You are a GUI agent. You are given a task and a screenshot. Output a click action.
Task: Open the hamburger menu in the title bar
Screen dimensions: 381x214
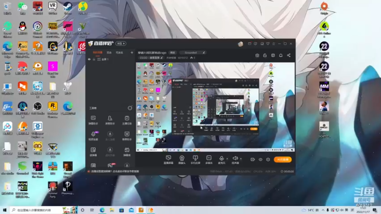click(x=273, y=44)
